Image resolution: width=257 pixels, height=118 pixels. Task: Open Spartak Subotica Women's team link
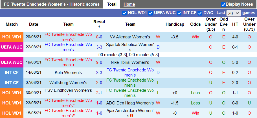point(130,47)
